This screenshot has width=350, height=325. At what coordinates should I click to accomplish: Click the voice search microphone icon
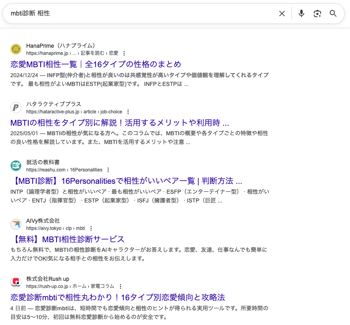tap(301, 14)
